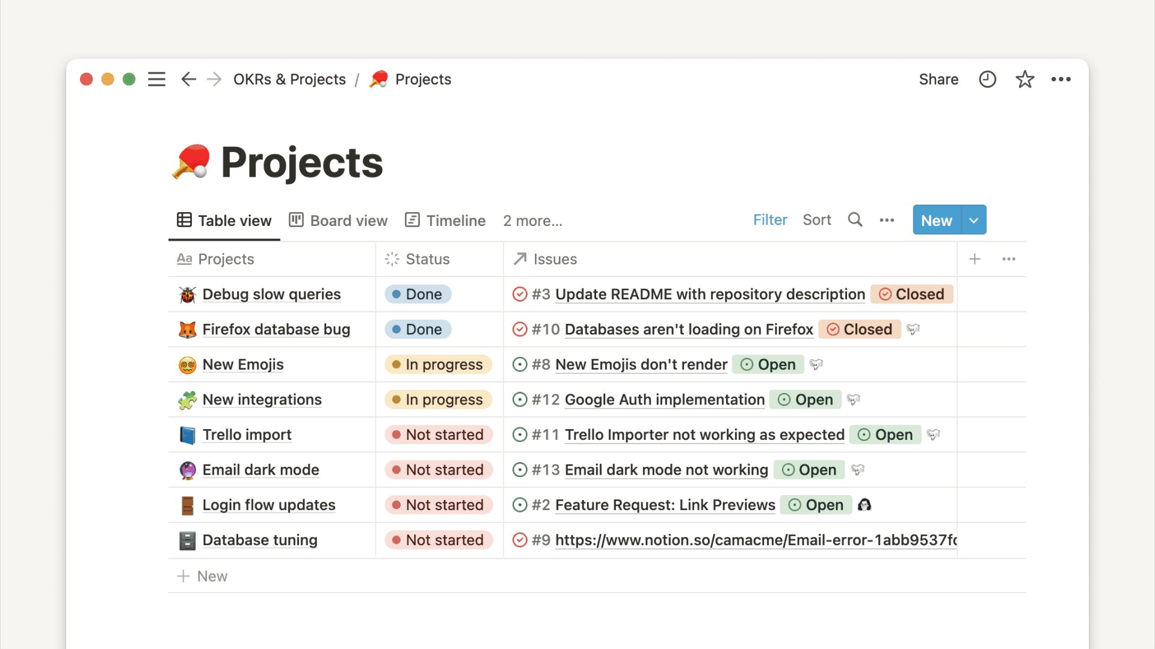Screen dimensions: 1155x649
Task: Add a new property with the plus icon
Action: pyautogui.click(x=975, y=259)
